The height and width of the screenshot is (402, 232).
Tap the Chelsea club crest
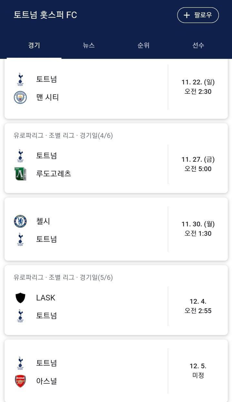coord(20,221)
